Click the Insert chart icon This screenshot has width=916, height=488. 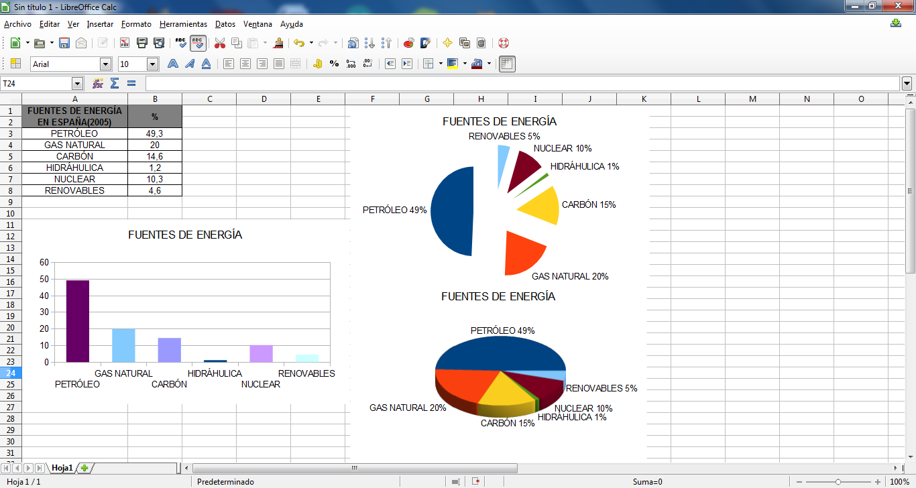(x=408, y=43)
